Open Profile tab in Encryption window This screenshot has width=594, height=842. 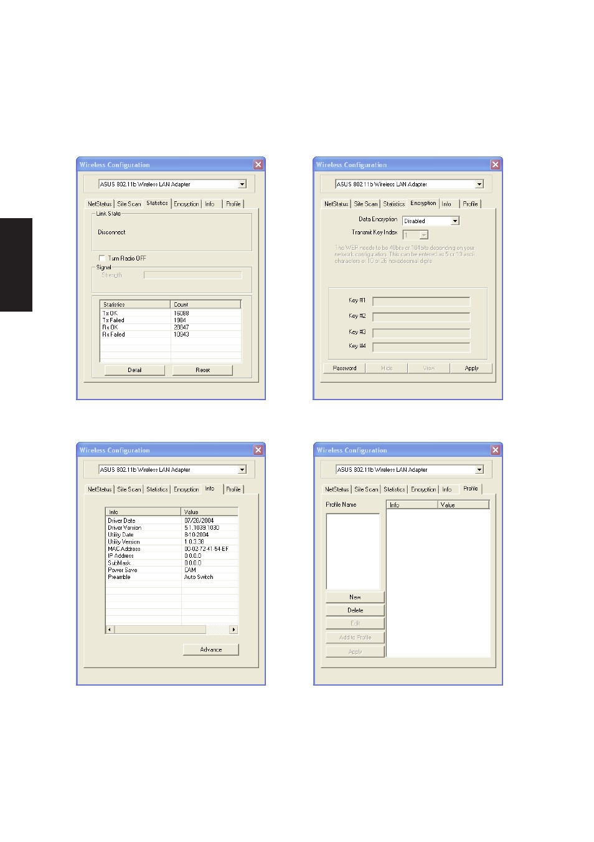tap(471, 204)
